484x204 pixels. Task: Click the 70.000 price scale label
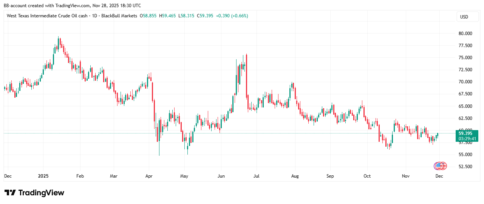pos(465,82)
